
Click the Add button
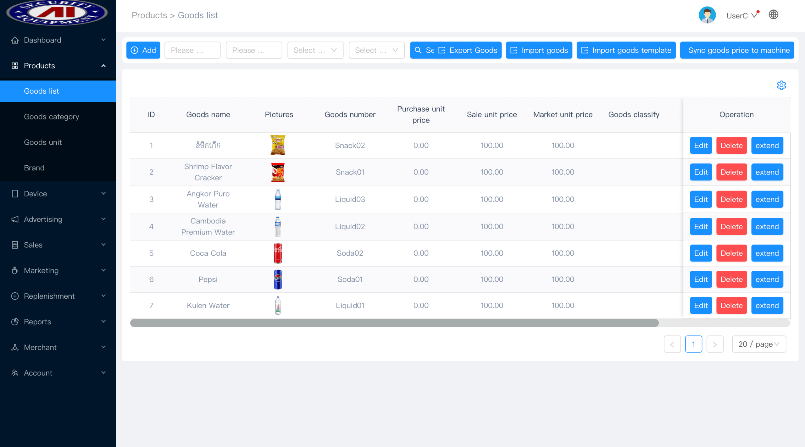(x=143, y=50)
